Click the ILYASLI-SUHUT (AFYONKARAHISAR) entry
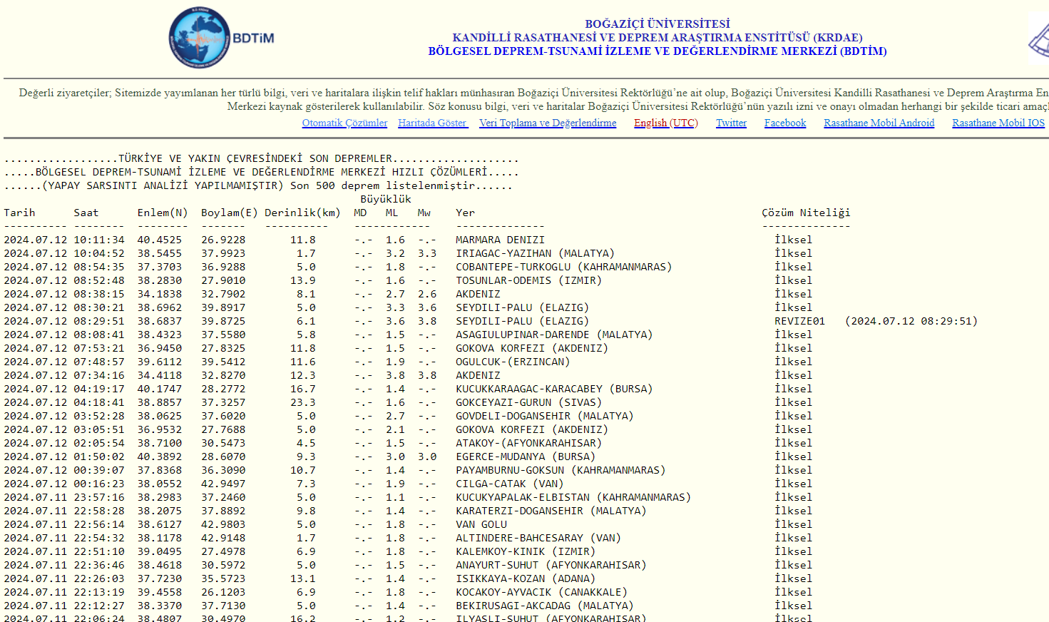 point(551,618)
